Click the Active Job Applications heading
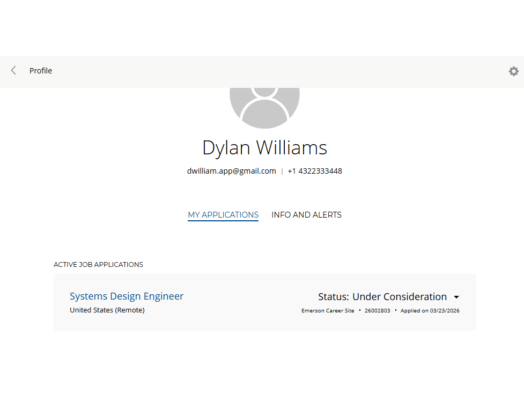The height and width of the screenshot is (395, 524). [98, 265]
